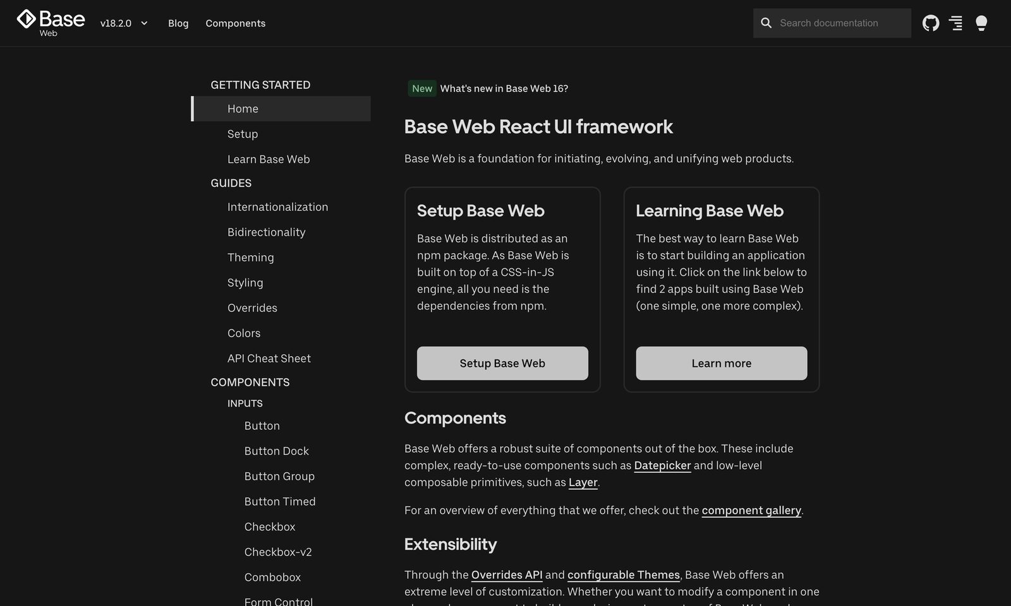Open Bidirectionality guide
This screenshot has height=606, width=1011.
pyautogui.click(x=267, y=232)
